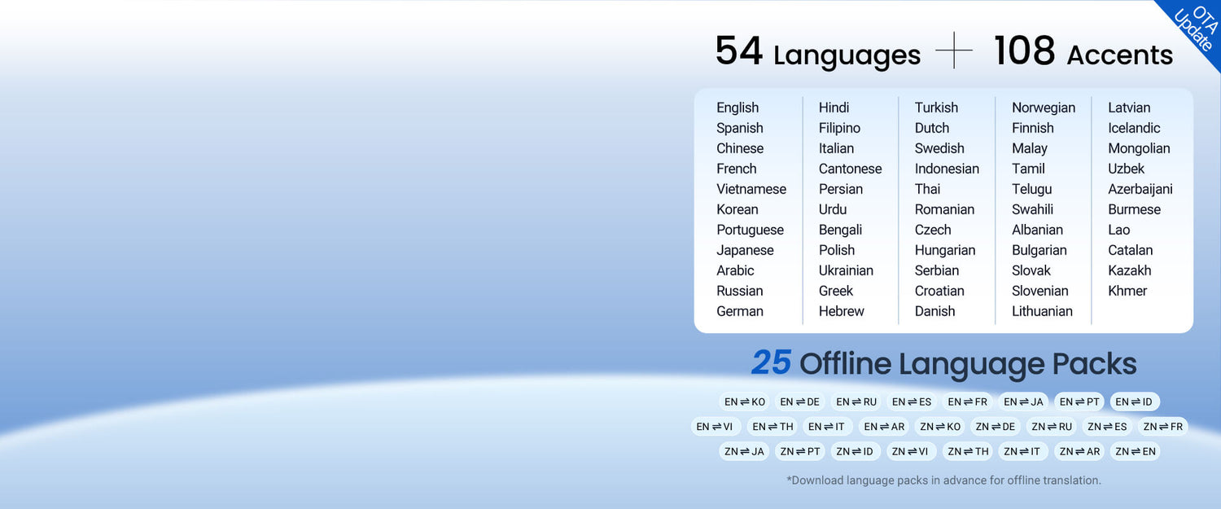Image resolution: width=1221 pixels, height=509 pixels.
Task: Click "Norwegian" in the language list
Action: pos(1044,108)
